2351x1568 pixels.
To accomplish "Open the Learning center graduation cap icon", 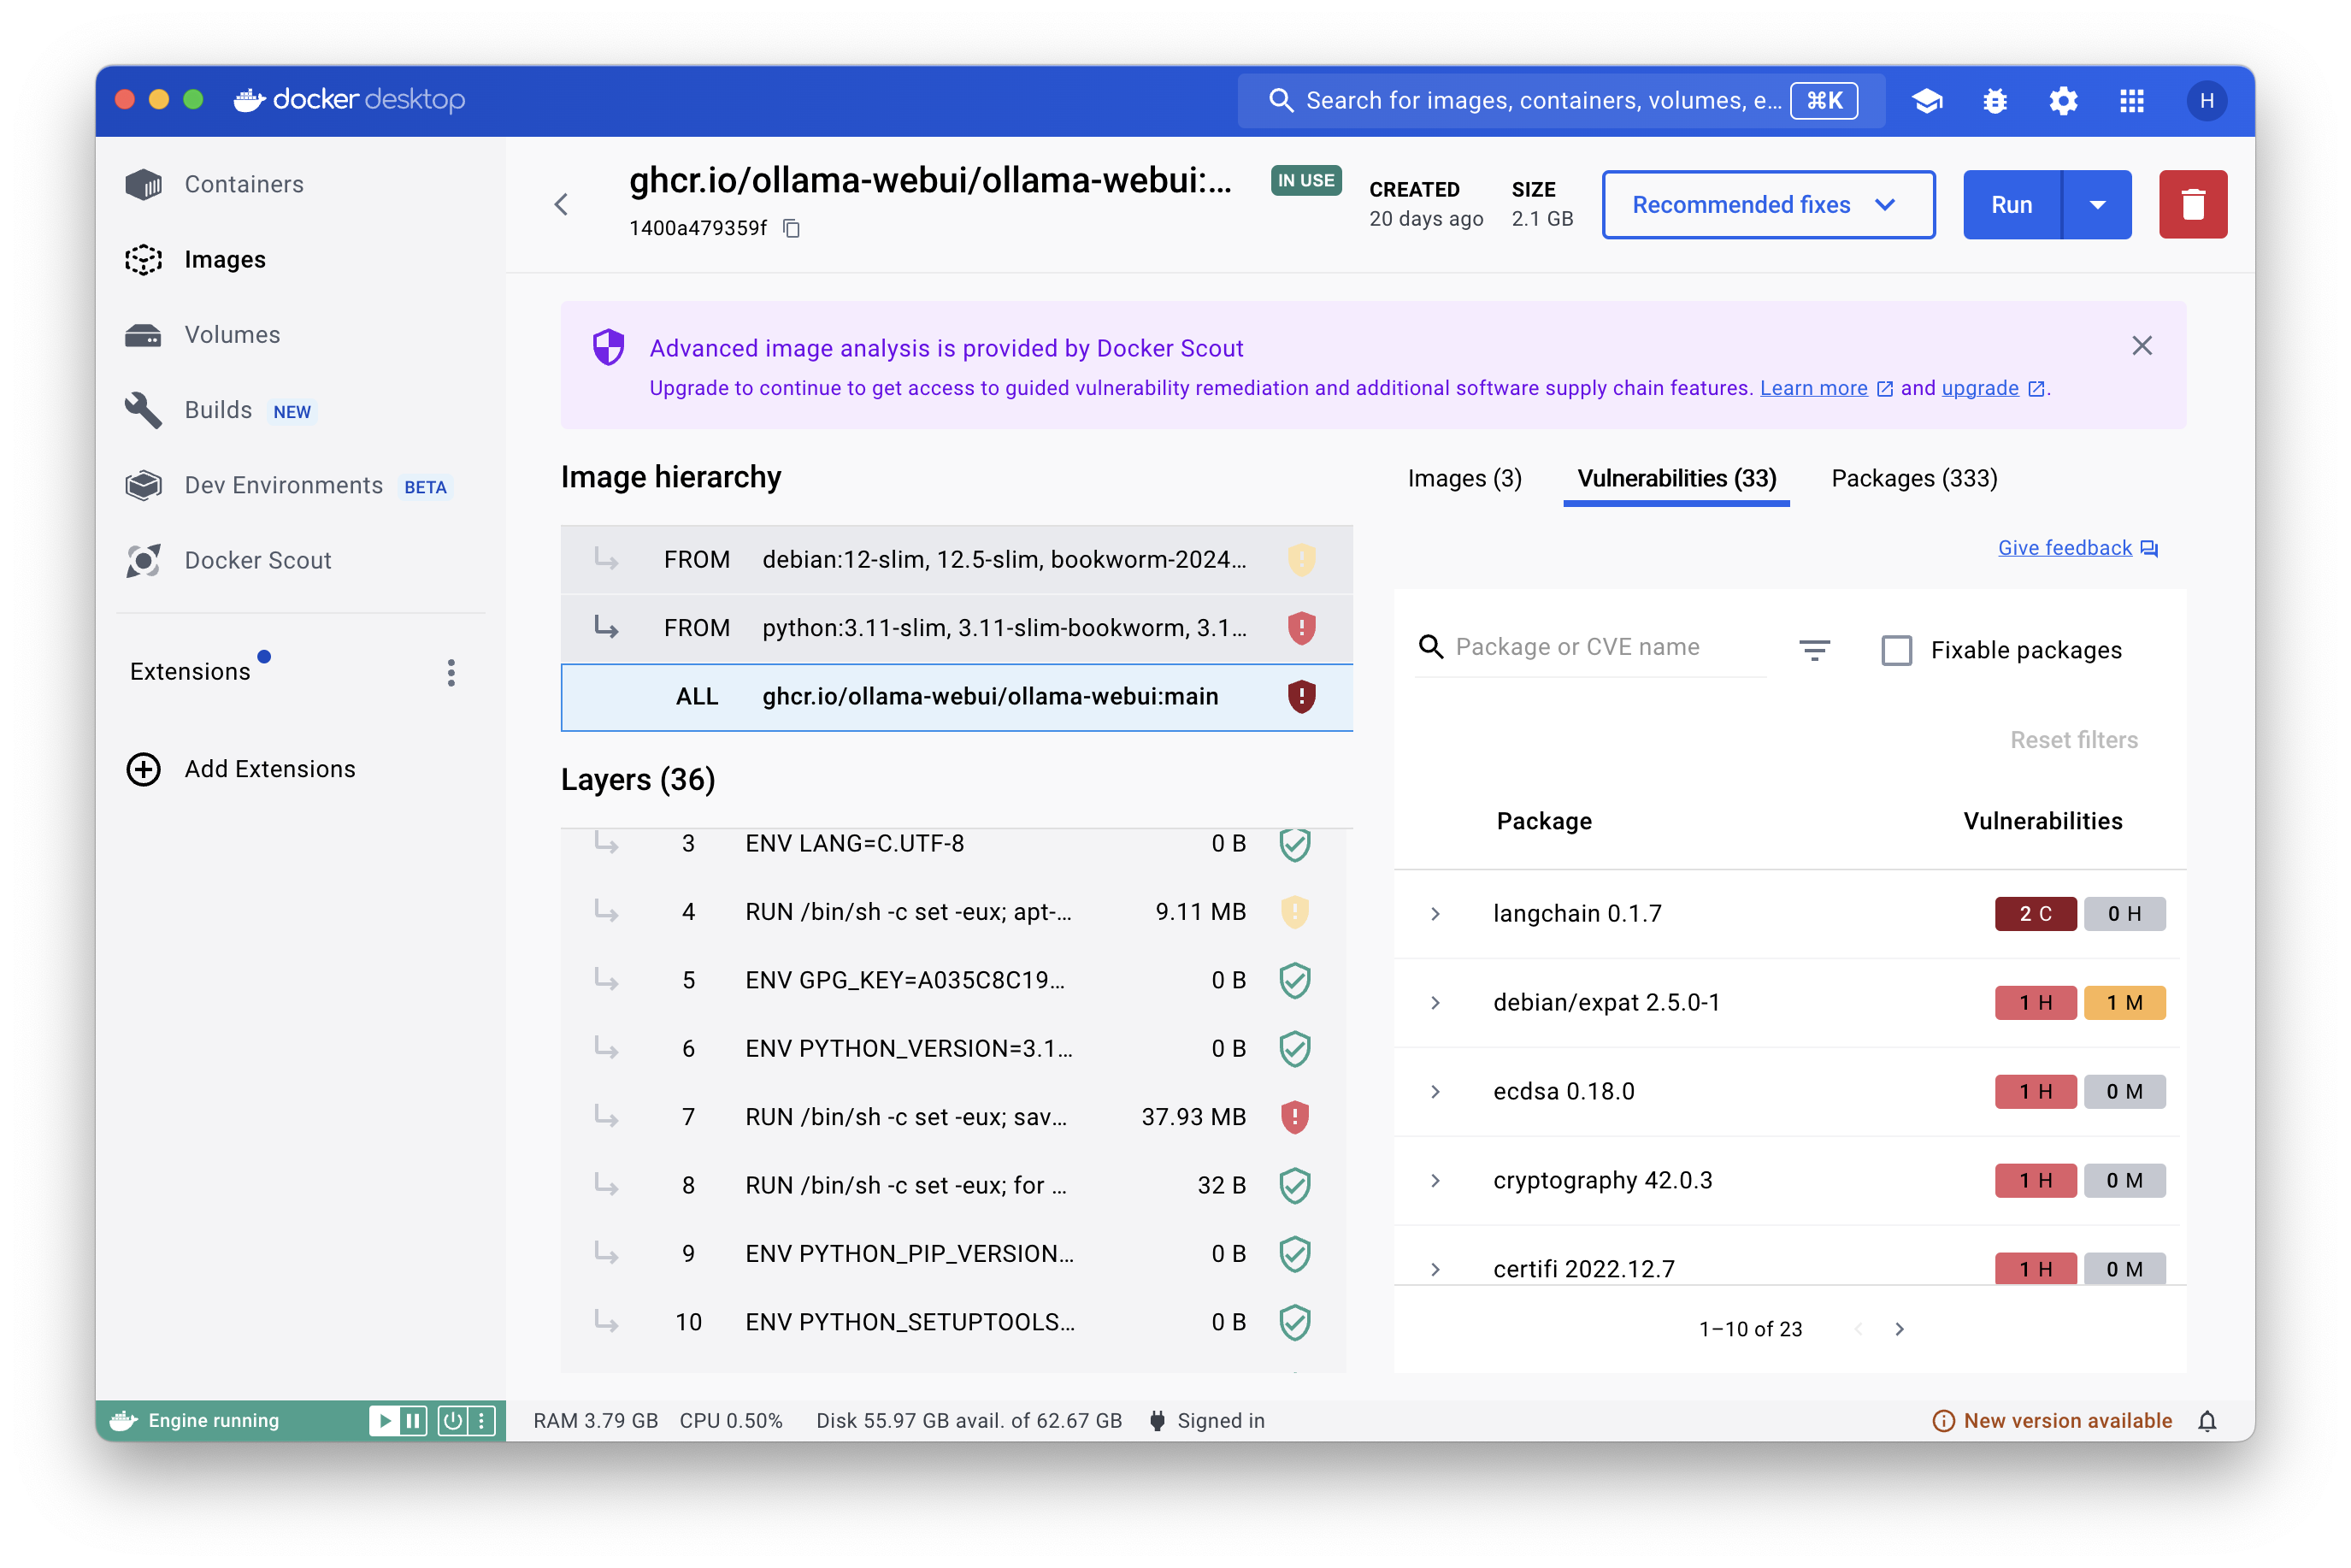I will pyautogui.click(x=1927, y=101).
